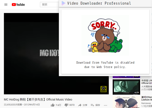The height and width of the screenshot is (108, 152).
Task: Click the Video Downloader Professional title text
Action: pos(99,3)
